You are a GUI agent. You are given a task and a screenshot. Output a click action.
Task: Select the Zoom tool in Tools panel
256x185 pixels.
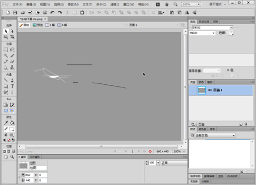click(x=12, y=157)
